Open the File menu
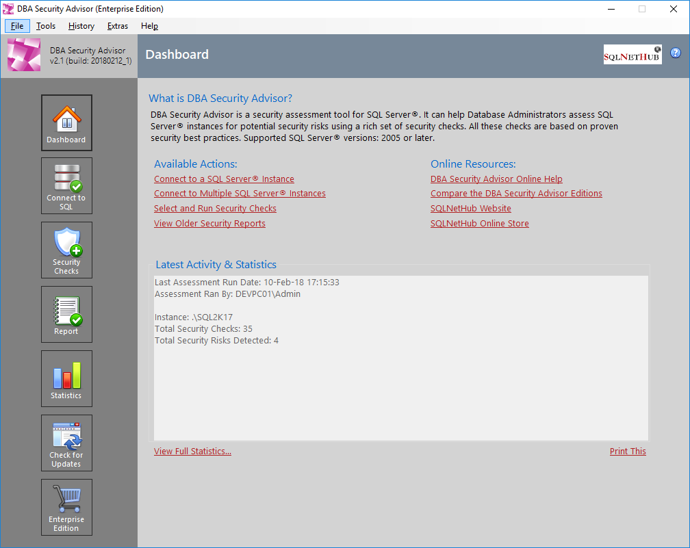This screenshot has height=548, width=690. pyautogui.click(x=17, y=26)
